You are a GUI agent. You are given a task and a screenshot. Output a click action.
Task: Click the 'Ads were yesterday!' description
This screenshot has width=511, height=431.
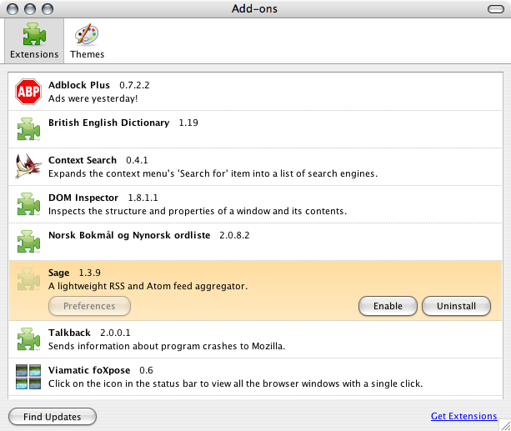pos(93,98)
